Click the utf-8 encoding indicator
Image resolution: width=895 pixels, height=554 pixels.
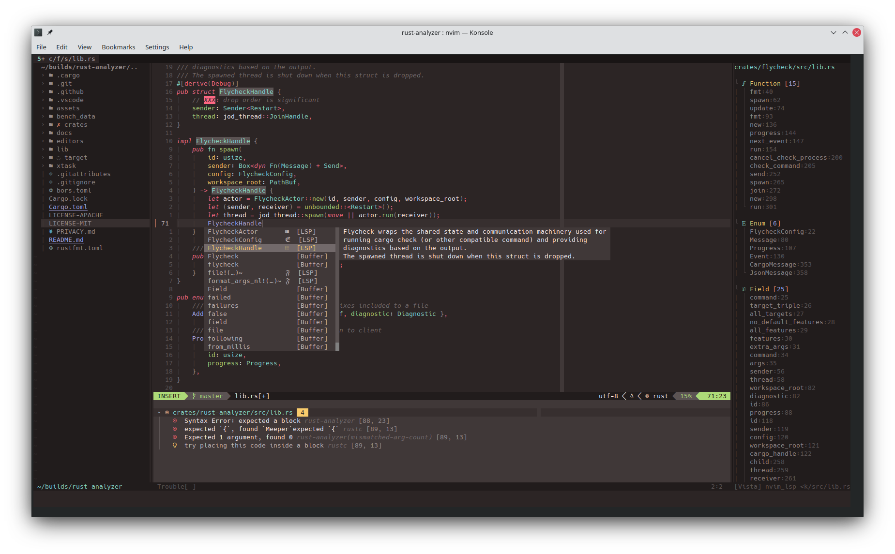608,396
